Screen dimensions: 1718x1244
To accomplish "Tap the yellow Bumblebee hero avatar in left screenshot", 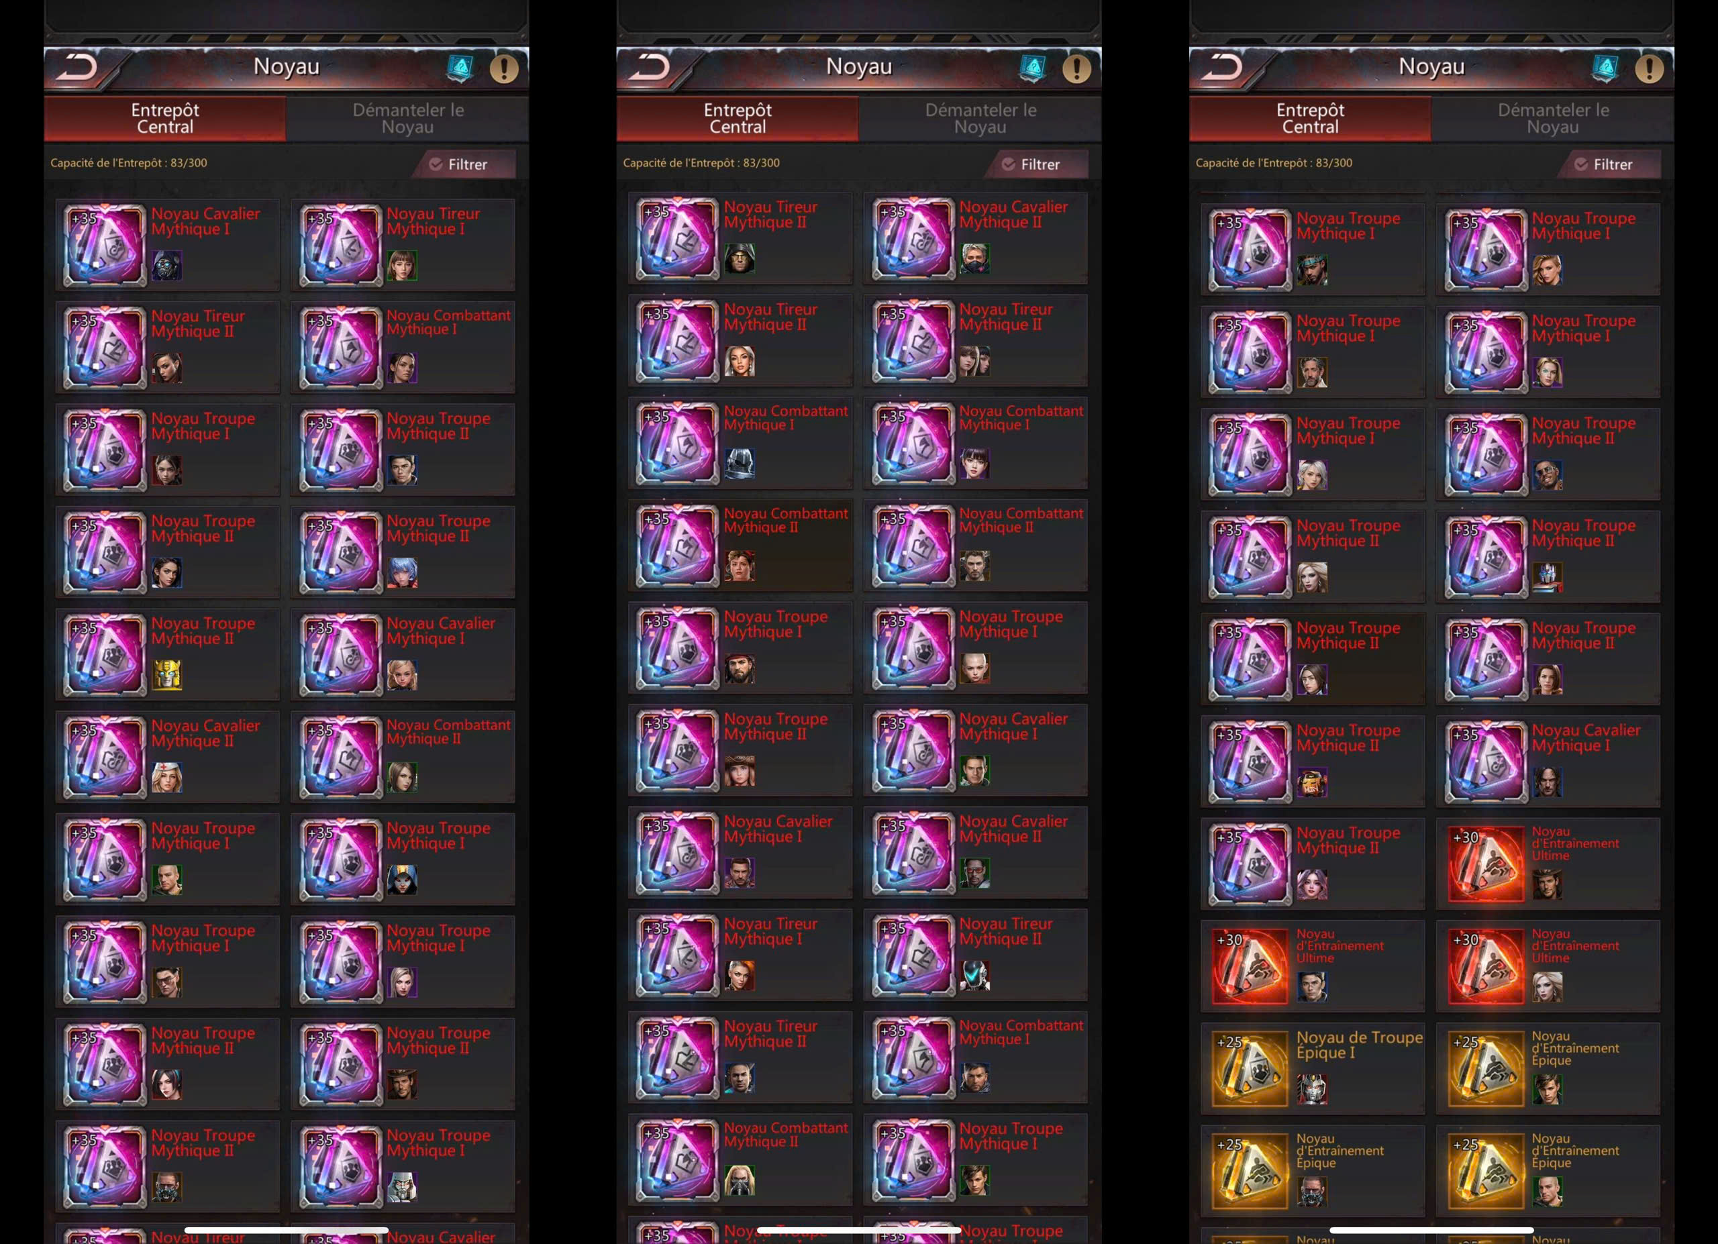I will click(x=167, y=674).
